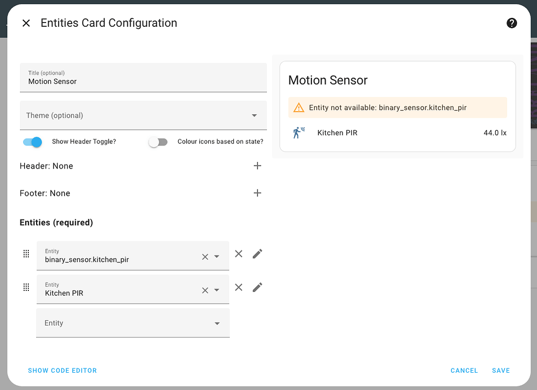Viewport: 537px width, 390px height.
Task: Click the edit pencil for Kitchen PIR
Action: click(257, 287)
